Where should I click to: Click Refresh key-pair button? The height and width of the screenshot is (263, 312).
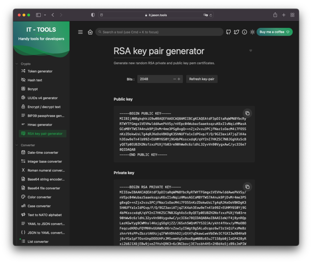pyautogui.click(x=202, y=79)
